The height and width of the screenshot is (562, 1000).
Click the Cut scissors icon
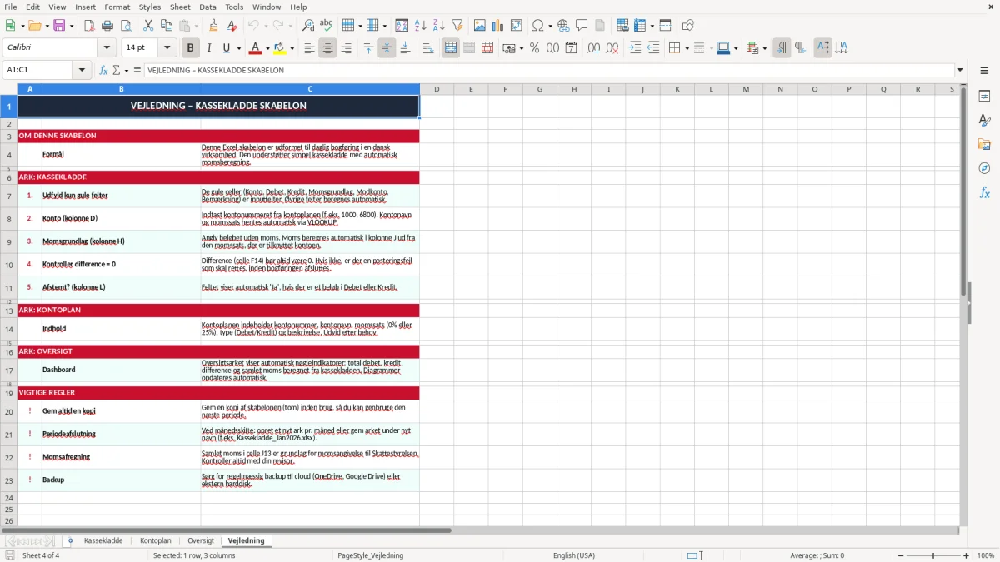tap(148, 25)
